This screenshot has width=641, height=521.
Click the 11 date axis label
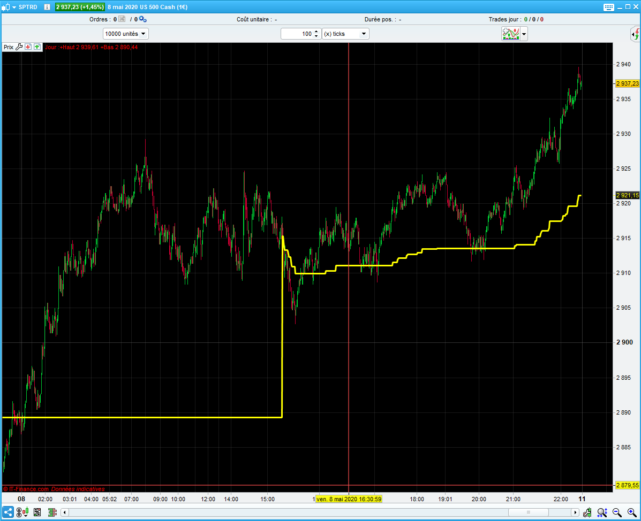pyautogui.click(x=582, y=499)
